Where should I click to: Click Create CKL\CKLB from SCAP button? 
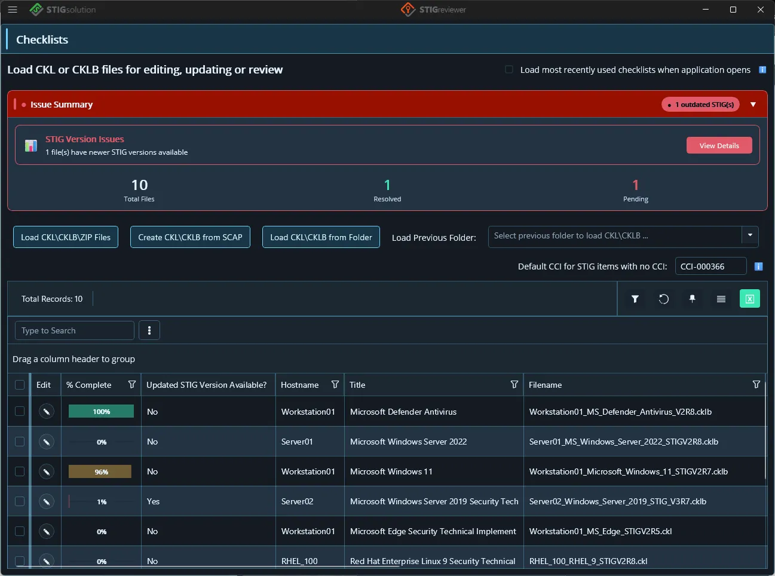click(190, 237)
